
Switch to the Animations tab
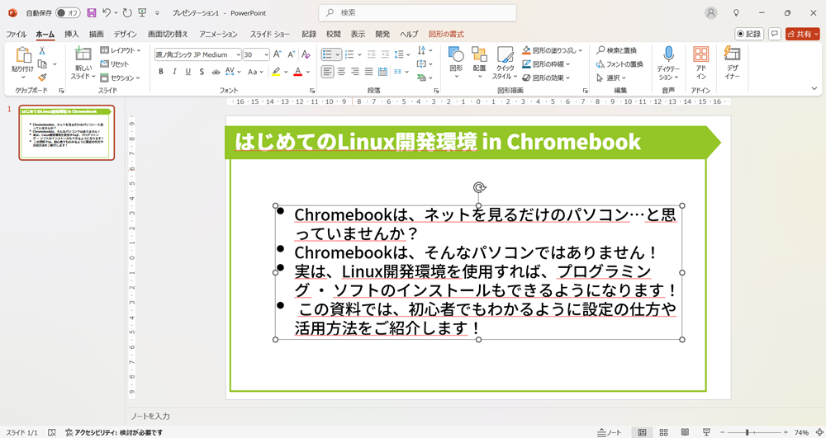[219, 34]
